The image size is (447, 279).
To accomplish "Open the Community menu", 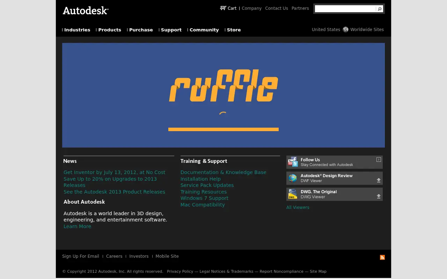I will (204, 30).
